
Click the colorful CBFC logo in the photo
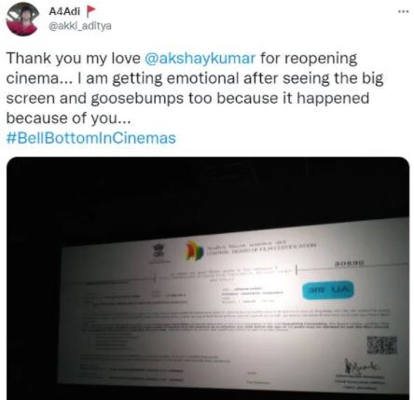point(194,251)
